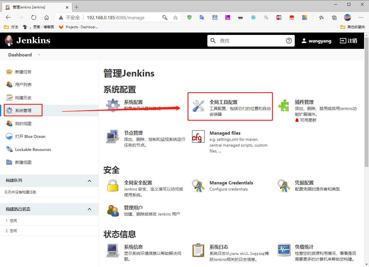Click the browser address bar URL

click(x=116, y=17)
